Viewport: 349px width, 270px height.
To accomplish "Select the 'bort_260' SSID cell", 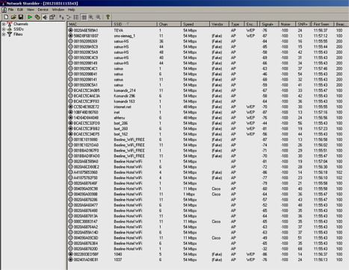I will click(x=121, y=129).
